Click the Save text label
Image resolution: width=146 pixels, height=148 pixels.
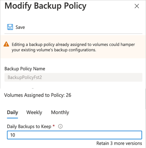(x=20, y=27)
